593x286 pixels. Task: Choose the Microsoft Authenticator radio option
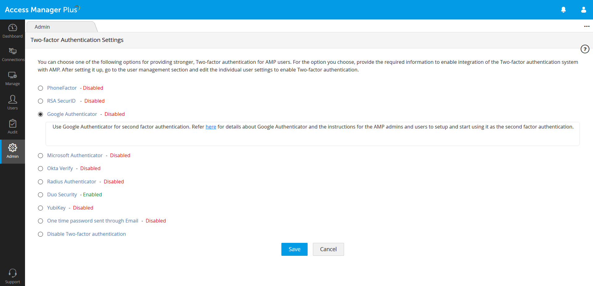(40, 156)
